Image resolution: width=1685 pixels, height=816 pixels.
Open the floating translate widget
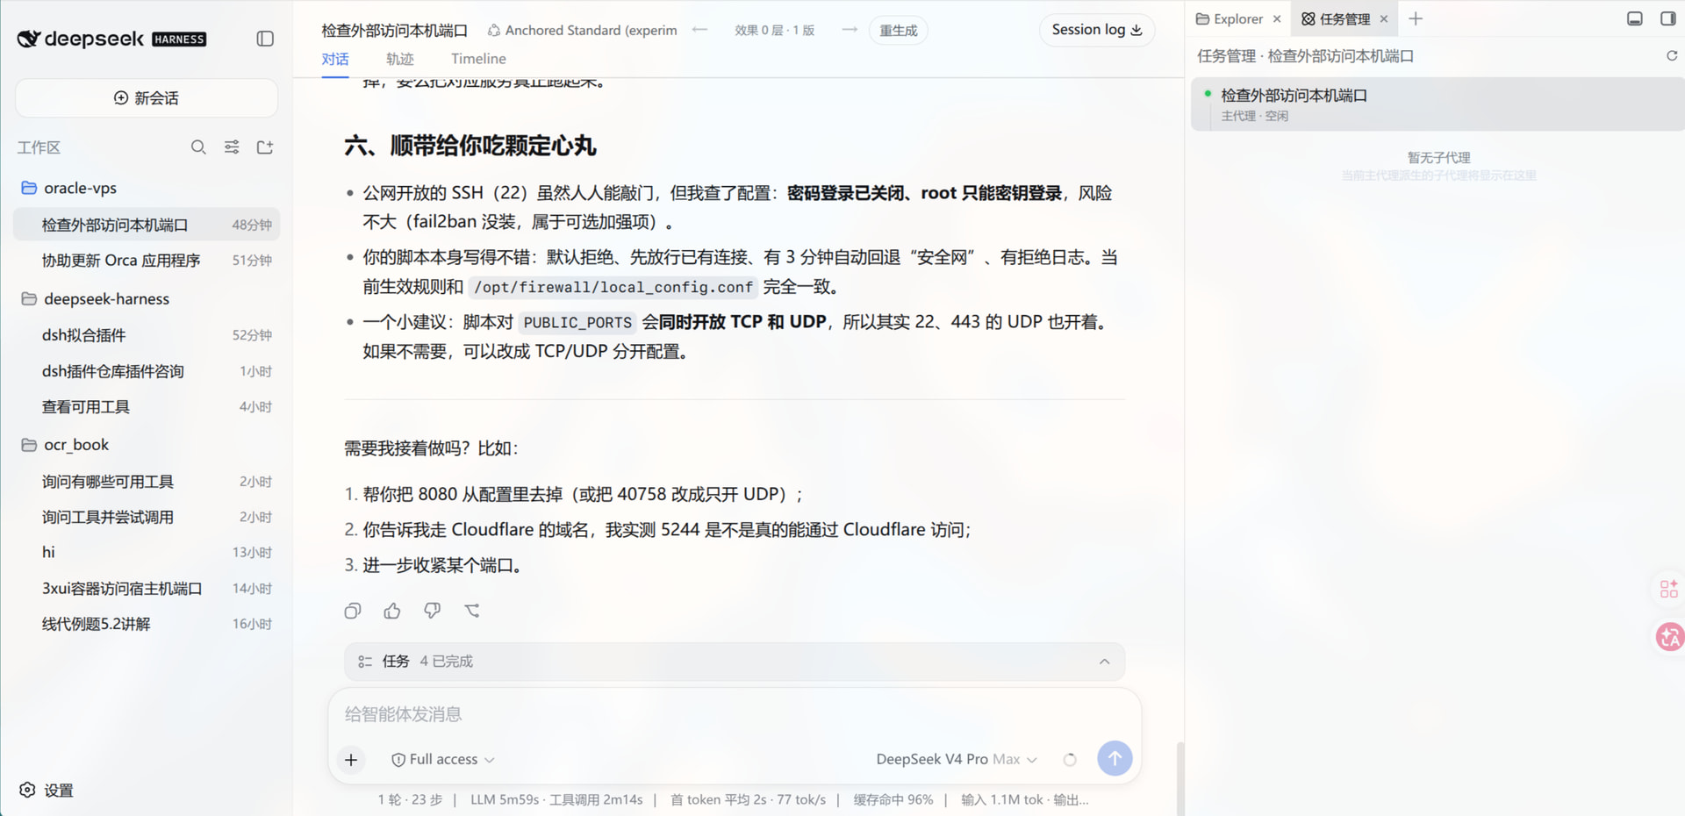click(1670, 636)
